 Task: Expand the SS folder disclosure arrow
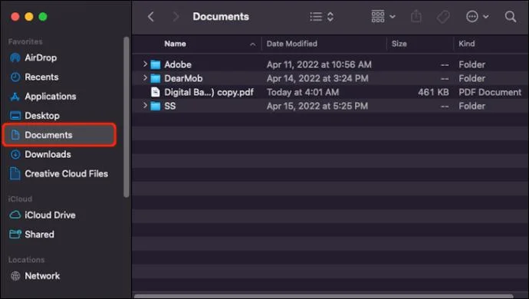pyautogui.click(x=145, y=105)
